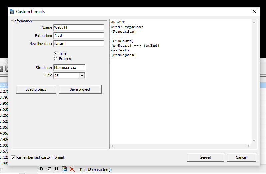Screen dimensions: 266x174
Task: Close the Custom formats dialog
Action: pyautogui.click(x=255, y=12)
